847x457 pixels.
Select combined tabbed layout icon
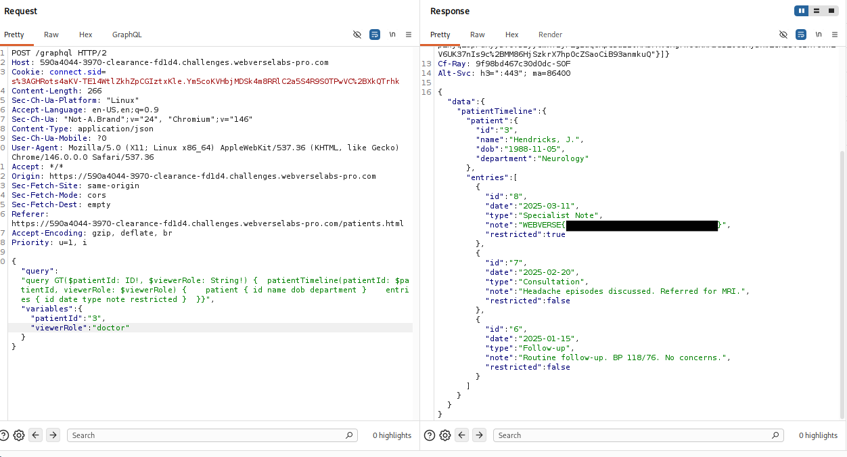(x=831, y=11)
